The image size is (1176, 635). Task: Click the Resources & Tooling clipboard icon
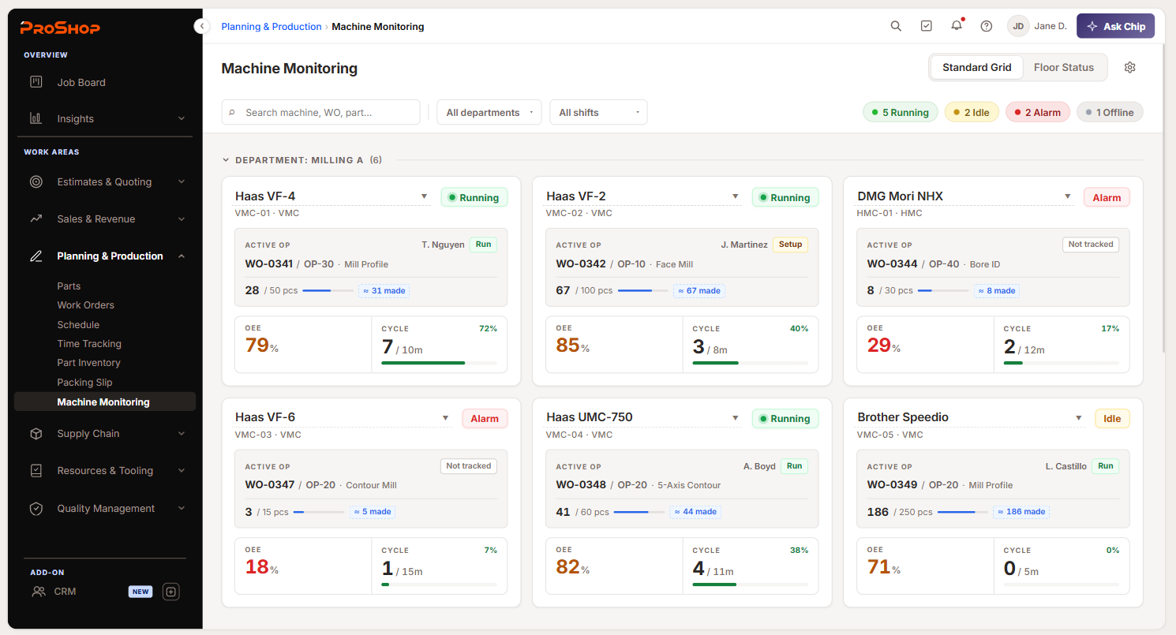(x=36, y=470)
